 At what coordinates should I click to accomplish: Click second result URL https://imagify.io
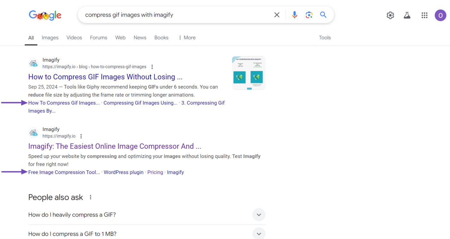pos(59,136)
